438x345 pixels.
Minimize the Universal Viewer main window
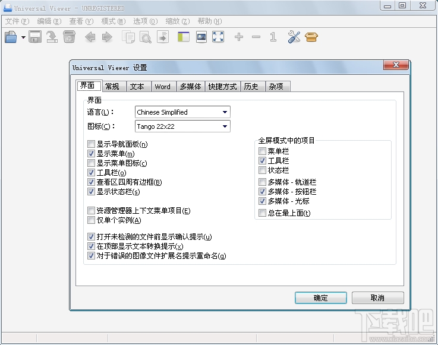pos(387,5)
